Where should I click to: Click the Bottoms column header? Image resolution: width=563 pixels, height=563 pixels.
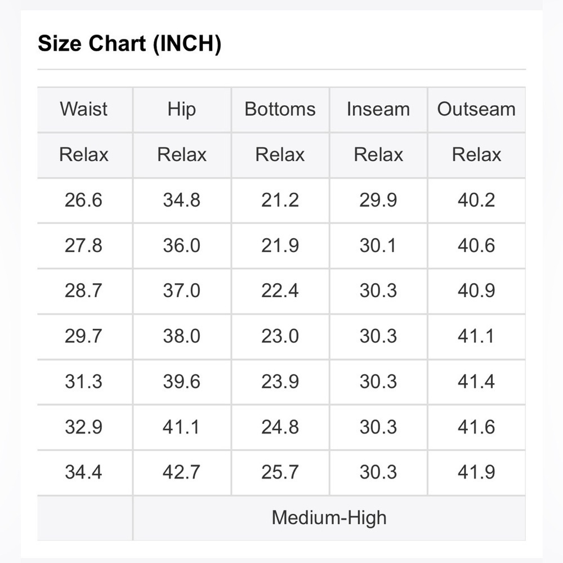click(280, 109)
